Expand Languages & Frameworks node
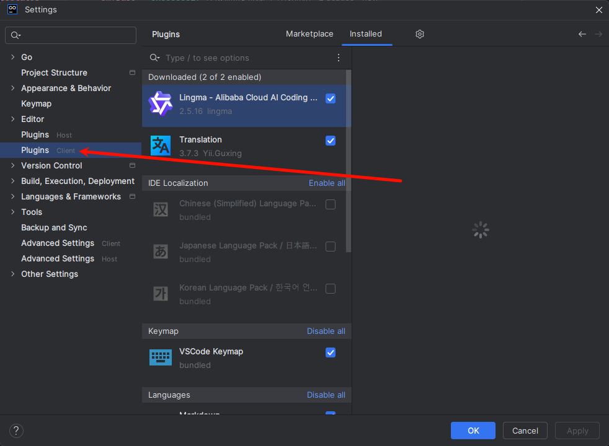609x446 pixels. (13, 196)
